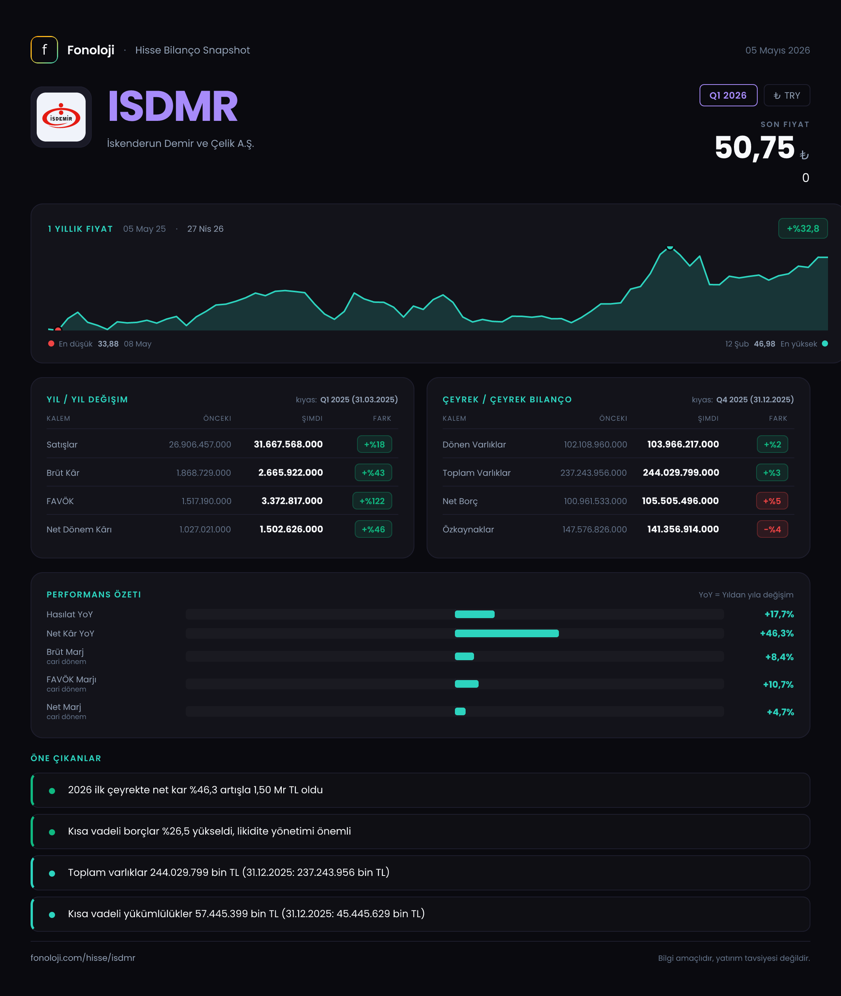Click the İsdemir company logo
The width and height of the screenshot is (841, 996).
61,117
